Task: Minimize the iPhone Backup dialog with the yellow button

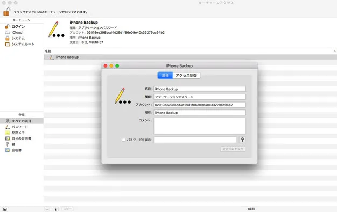Action: [111, 66]
